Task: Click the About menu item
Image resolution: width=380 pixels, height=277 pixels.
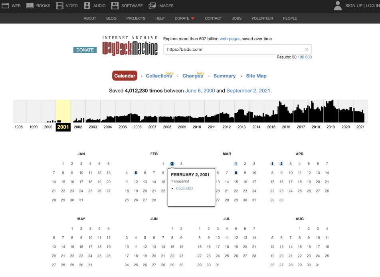Action: (90, 18)
